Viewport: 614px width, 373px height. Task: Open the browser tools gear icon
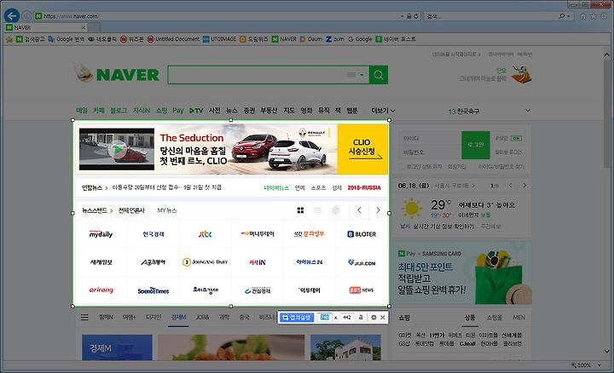(605, 16)
